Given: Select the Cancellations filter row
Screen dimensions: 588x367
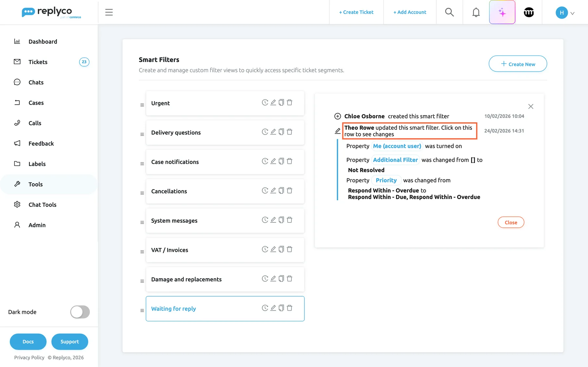Looking at the screenshot, I should click(225, 191).
